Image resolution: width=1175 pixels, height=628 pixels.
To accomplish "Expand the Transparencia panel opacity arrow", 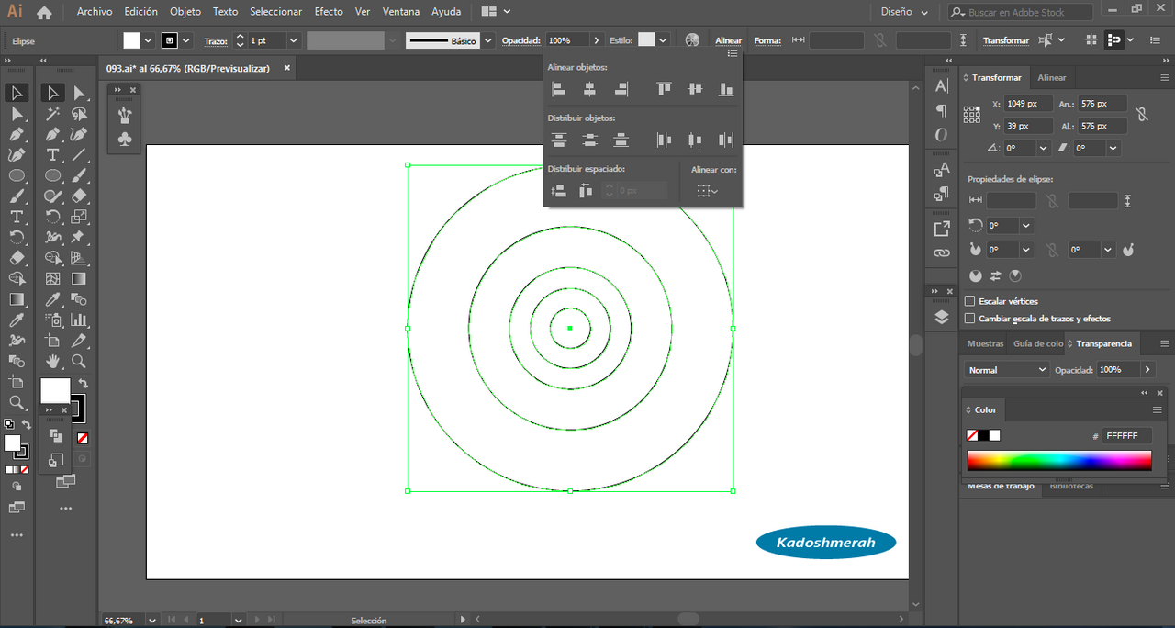I will 1147,370.
